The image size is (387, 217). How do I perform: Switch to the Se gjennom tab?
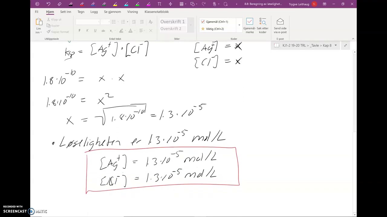(112, 12)
